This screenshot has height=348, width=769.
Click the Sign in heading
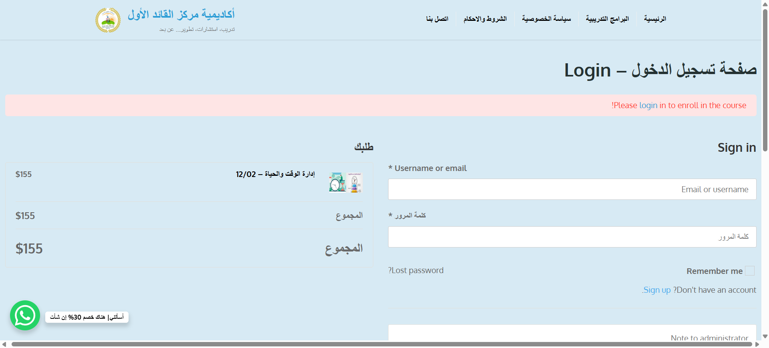pos(737,147)
